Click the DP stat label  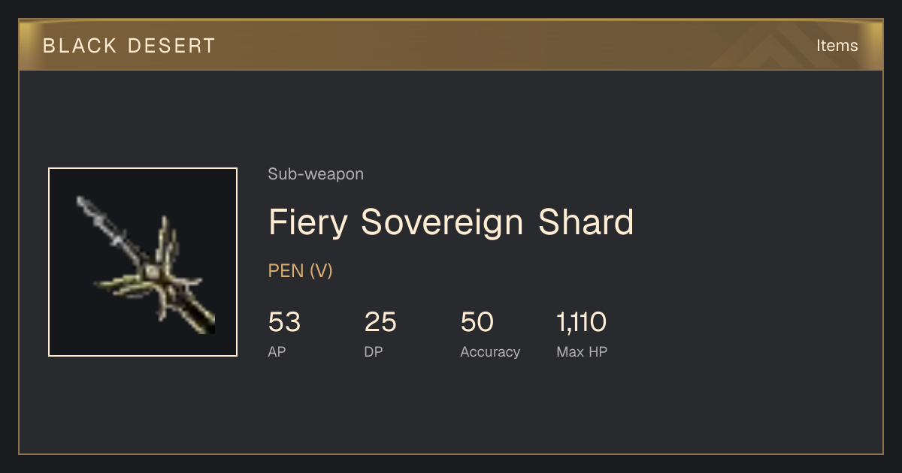374,351
